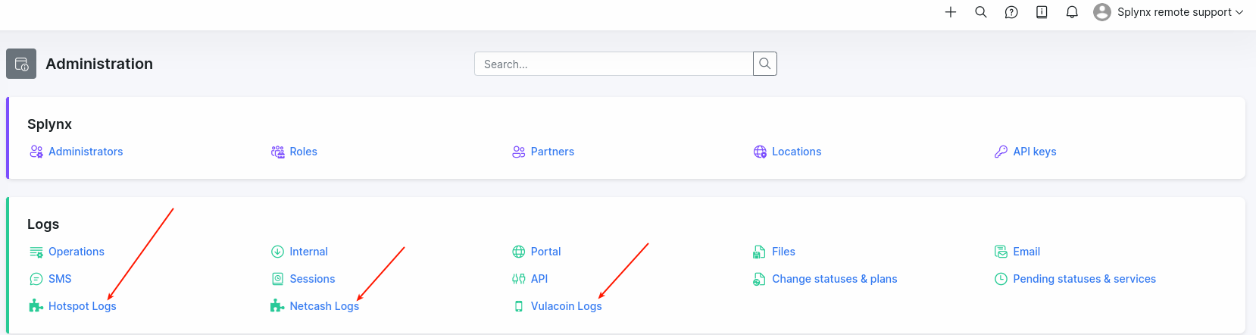Click the Administration module icon
Viewport: 1256px width, 335px height.
click(x=21, y=64)
